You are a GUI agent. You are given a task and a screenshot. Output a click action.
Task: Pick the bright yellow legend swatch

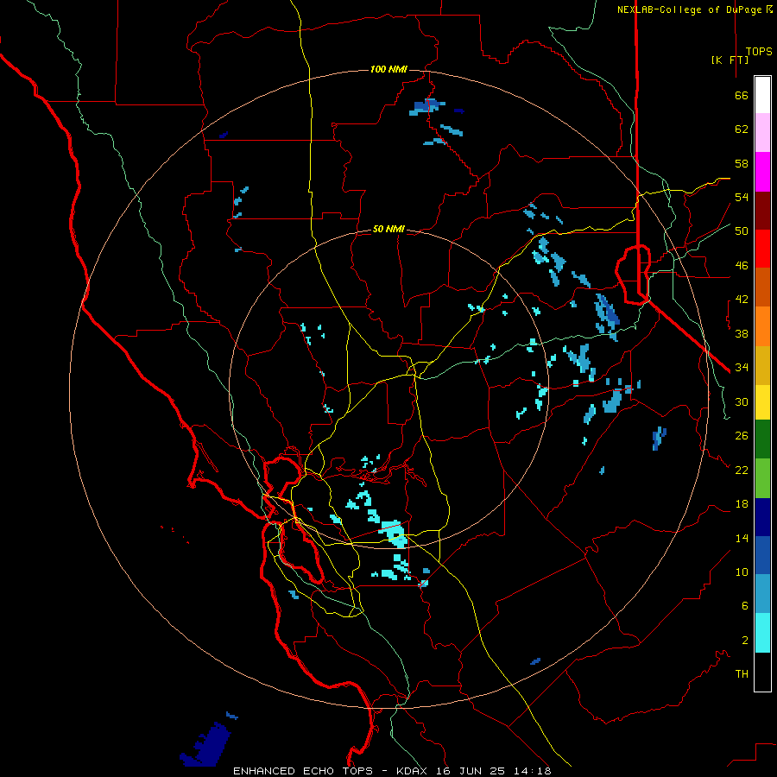point(762,402)
